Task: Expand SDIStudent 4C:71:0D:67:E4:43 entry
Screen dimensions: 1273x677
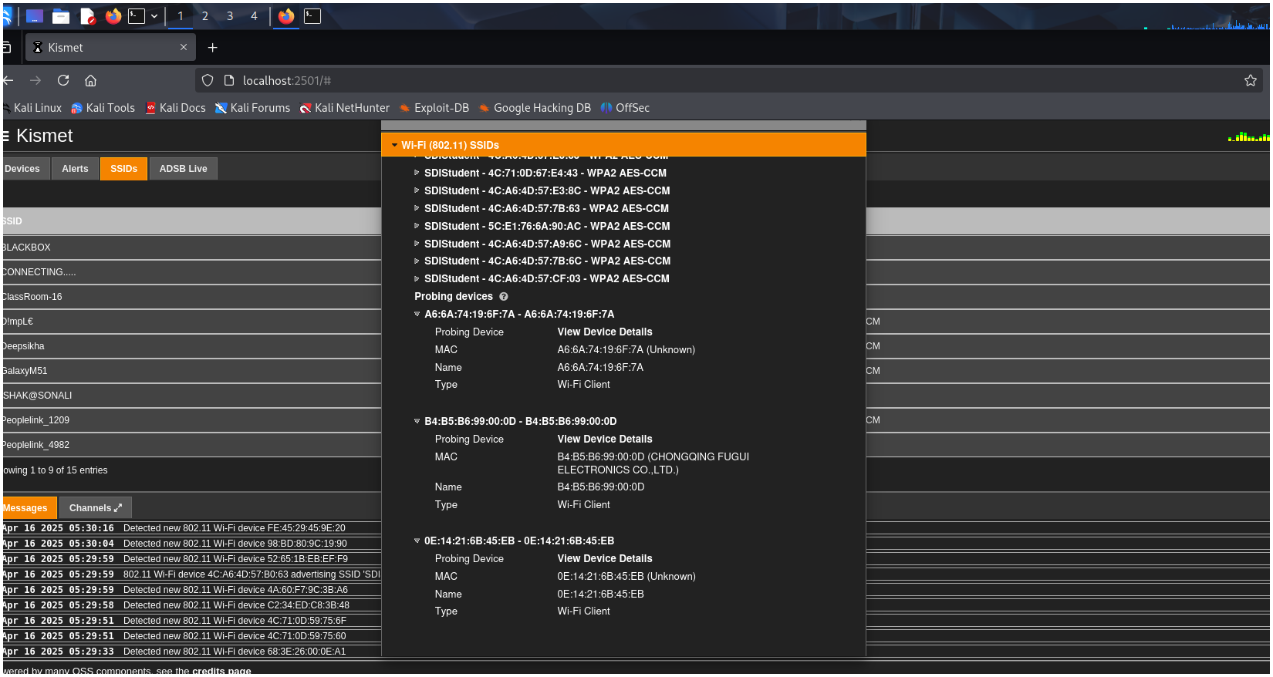Action: coord(545,173)
